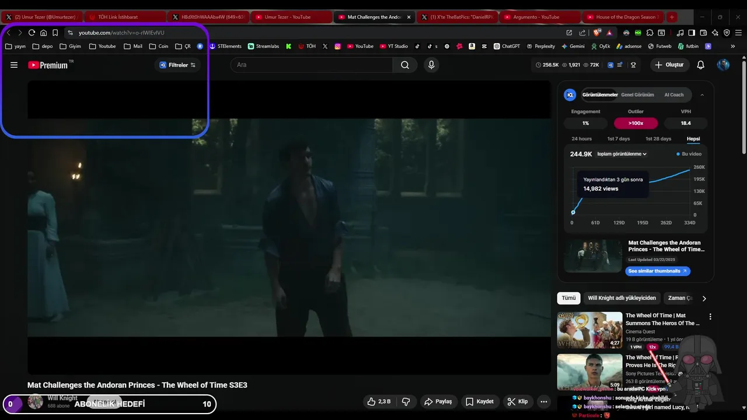Open the depo bookmarks folder
The width and height of the screenshot is (747, 420).
click(43, 46)
